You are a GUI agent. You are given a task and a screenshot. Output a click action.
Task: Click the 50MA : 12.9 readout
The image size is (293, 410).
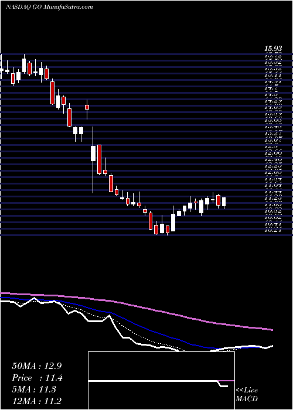point(36,366)
